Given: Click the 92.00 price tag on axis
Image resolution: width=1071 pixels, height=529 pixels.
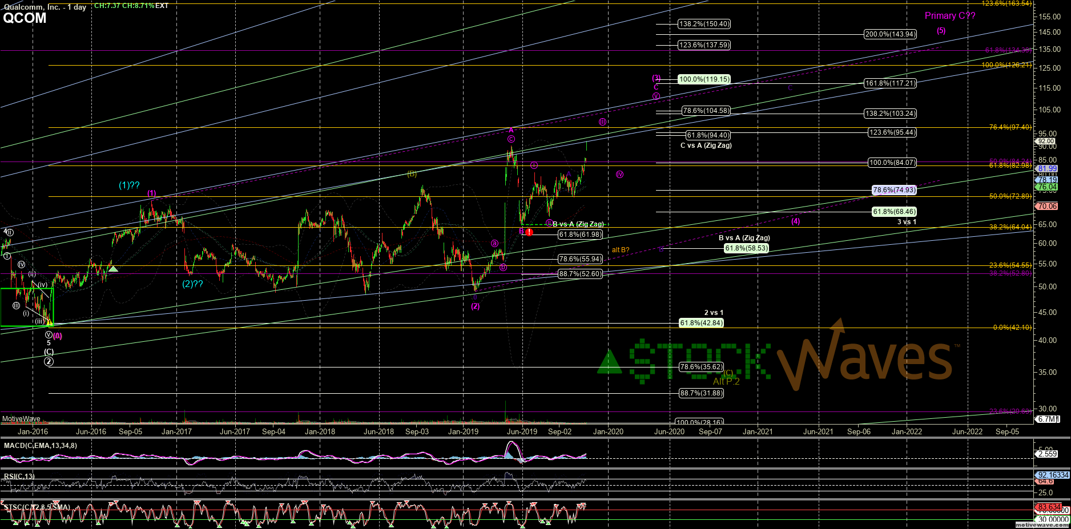Looking at the screenshot, I should pos(1046,141).
